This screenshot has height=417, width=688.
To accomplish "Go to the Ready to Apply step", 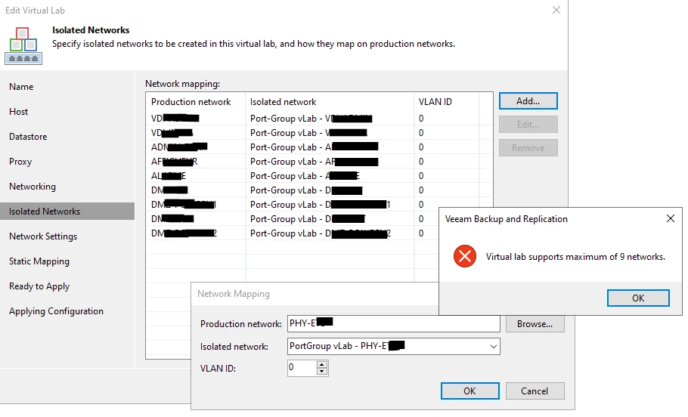I will pos(39,286).
